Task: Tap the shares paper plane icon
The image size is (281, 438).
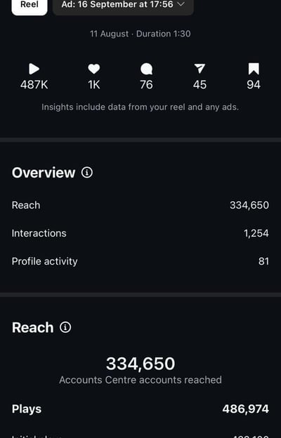Action: tap(200, 69)
